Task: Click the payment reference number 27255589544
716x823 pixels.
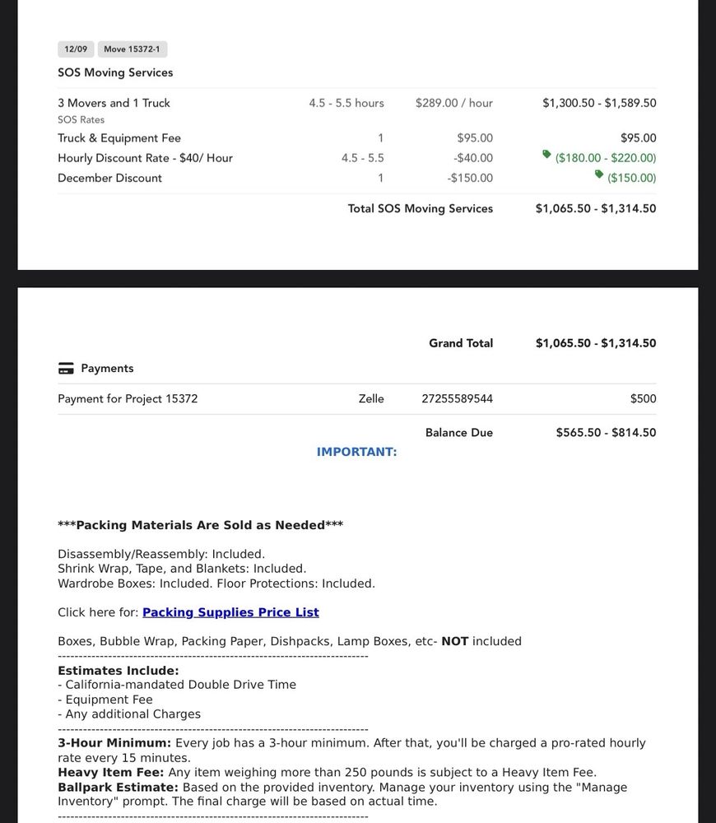Action: [457, 399]
